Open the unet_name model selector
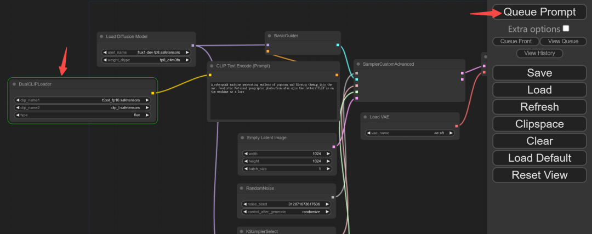 (x=146, y=52)
